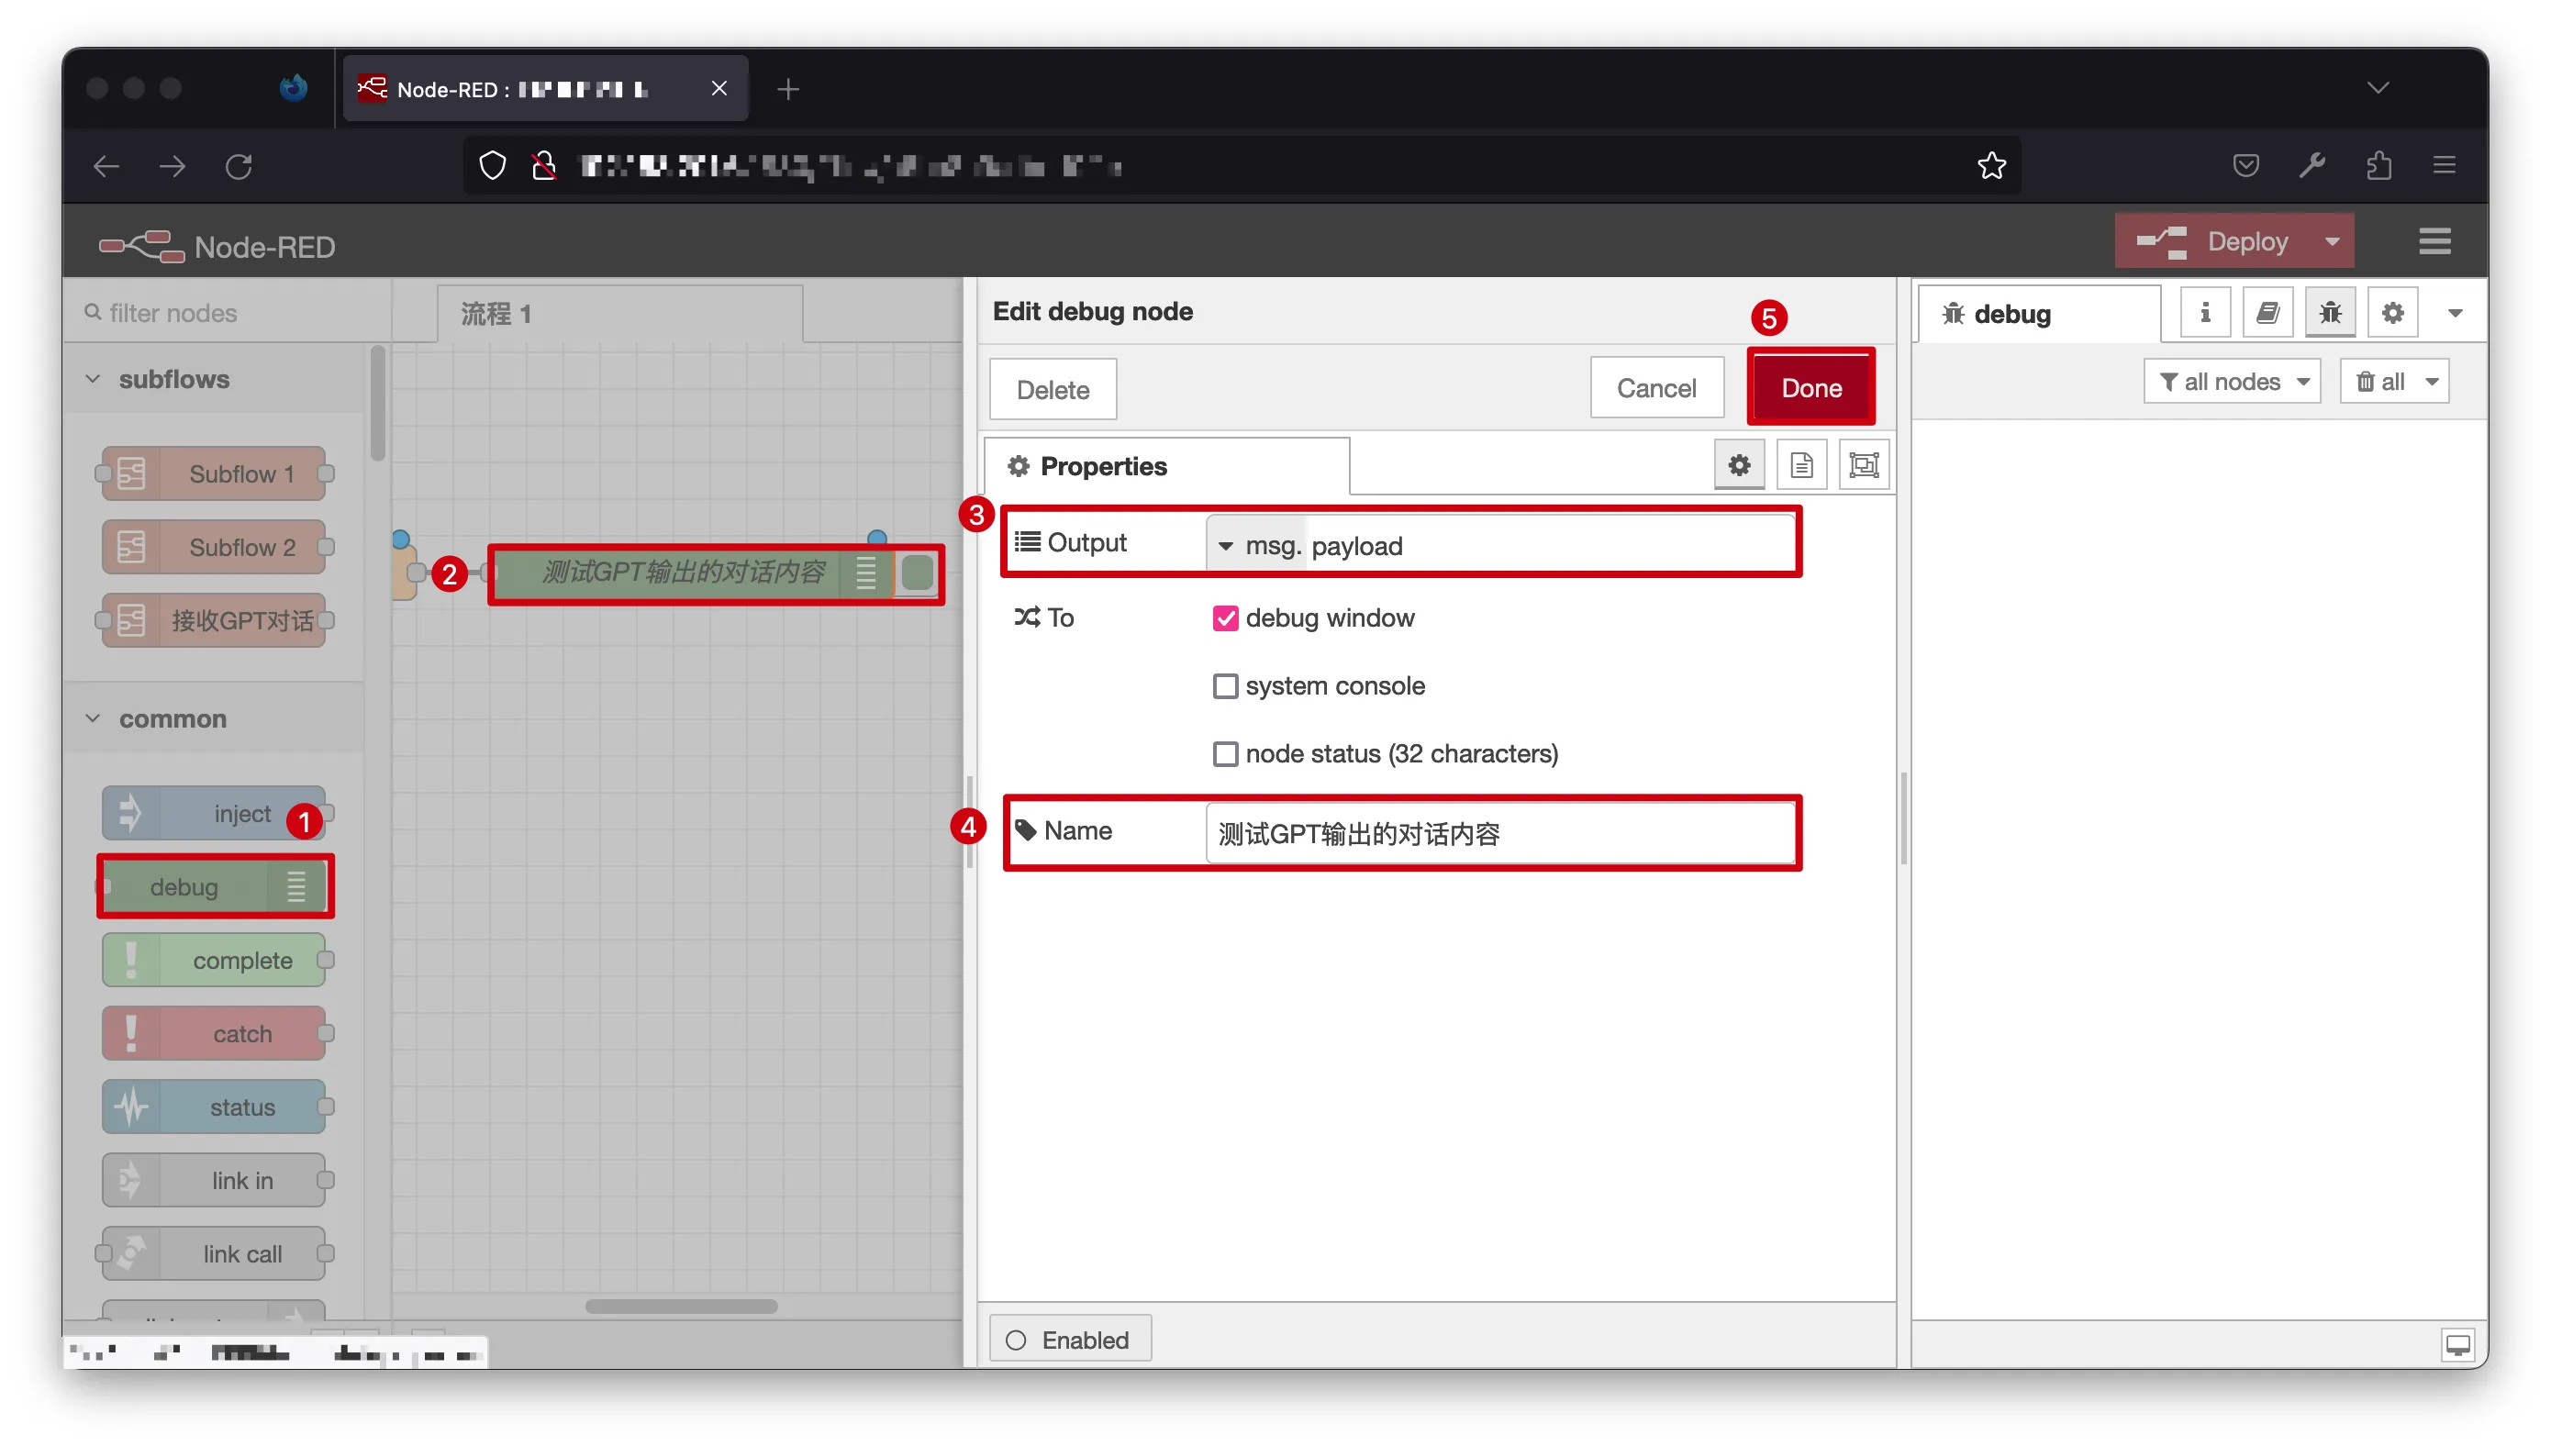Select the 流程 1 flow tab
Image resolution: width=2551 pixels, height=1446 pixels.
496,314
